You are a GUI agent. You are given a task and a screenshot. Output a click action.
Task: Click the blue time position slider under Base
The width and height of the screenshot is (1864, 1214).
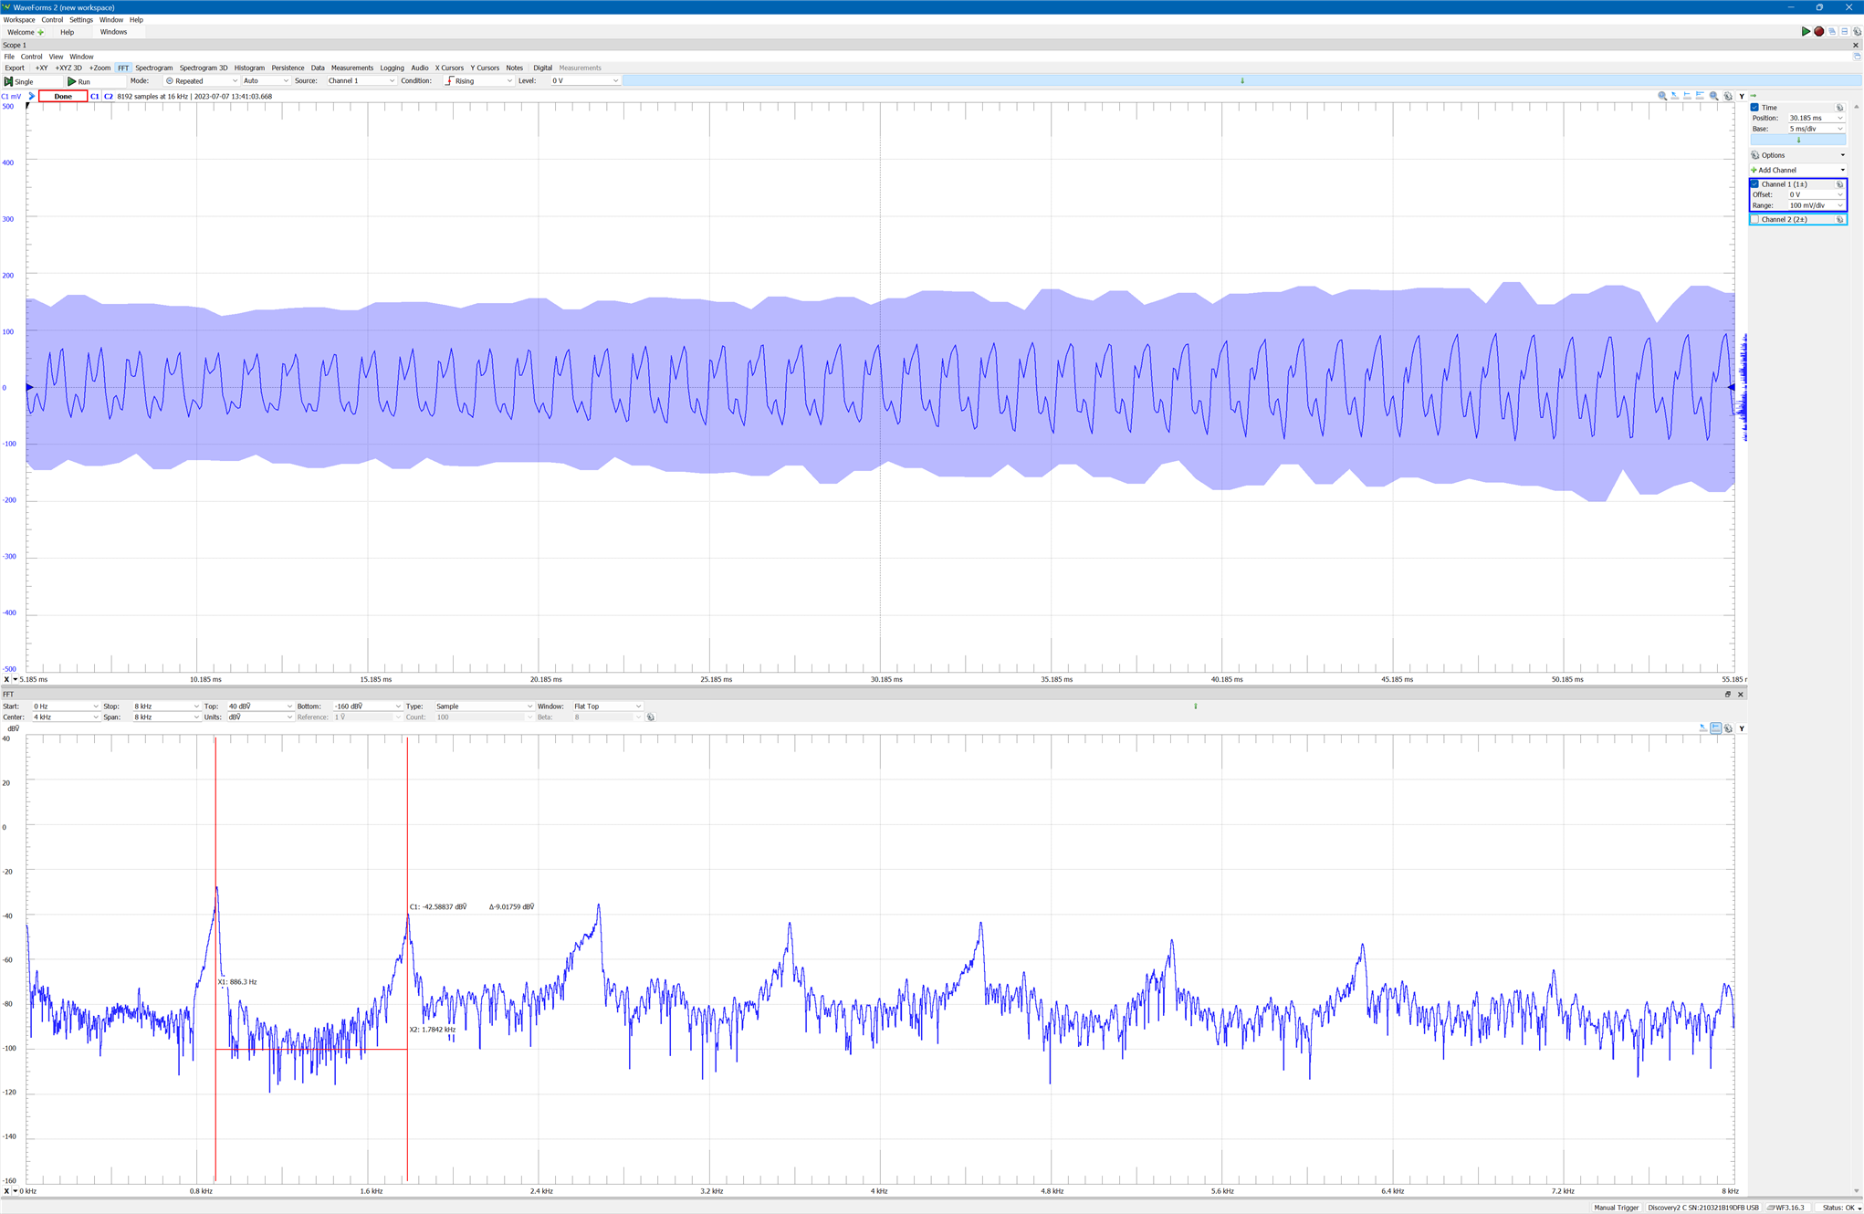click(1798, 141)
